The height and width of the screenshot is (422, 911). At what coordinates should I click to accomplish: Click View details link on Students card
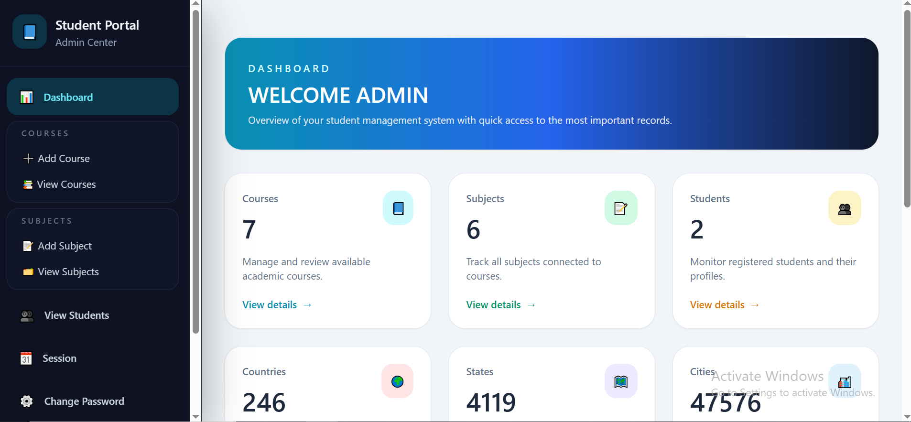tap(724, 305)
